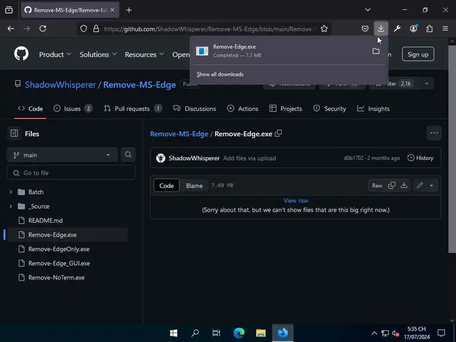Expand the Solutions navigation dropdown
Viewport: 456px width, 342px height.
98,54
